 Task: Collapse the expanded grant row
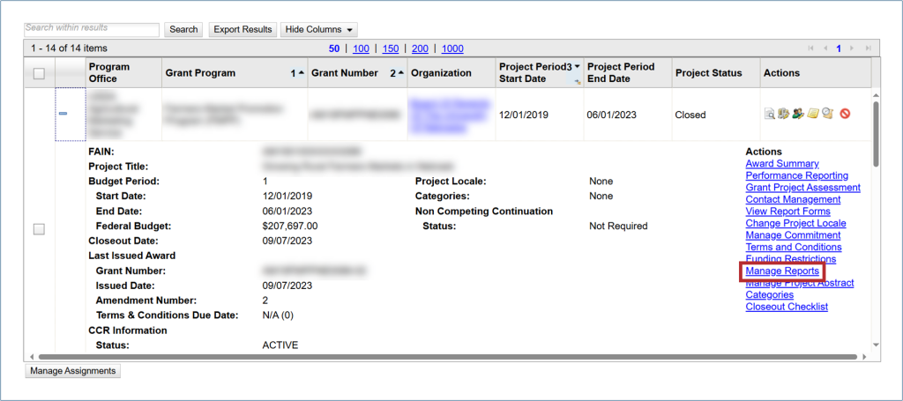coord(63,114)
